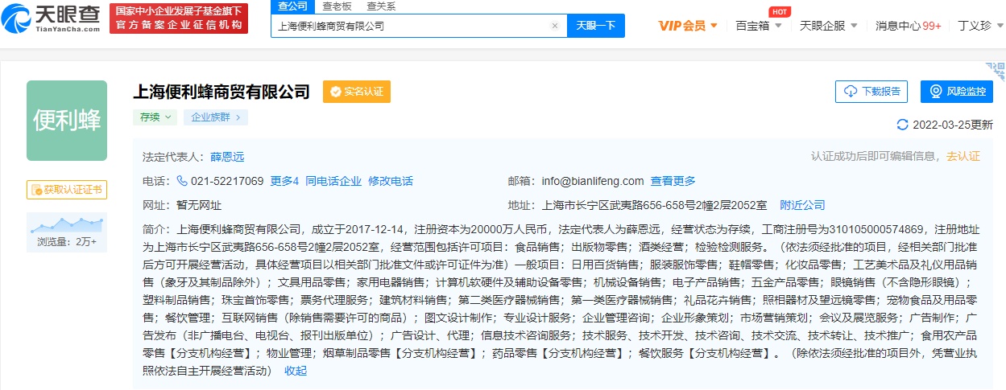Image resolution: width=1006 pixels, height=390 pixels.
Task: Clear the search box with the X icon
Action: tap(554, 26)
